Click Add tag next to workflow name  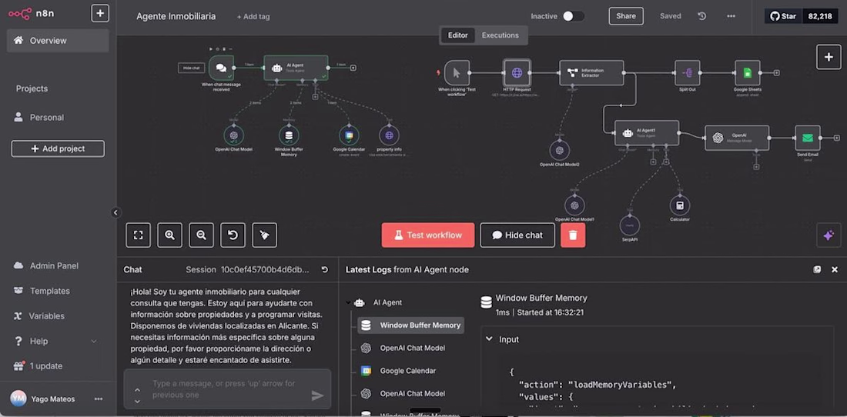[x=253, y=17]
